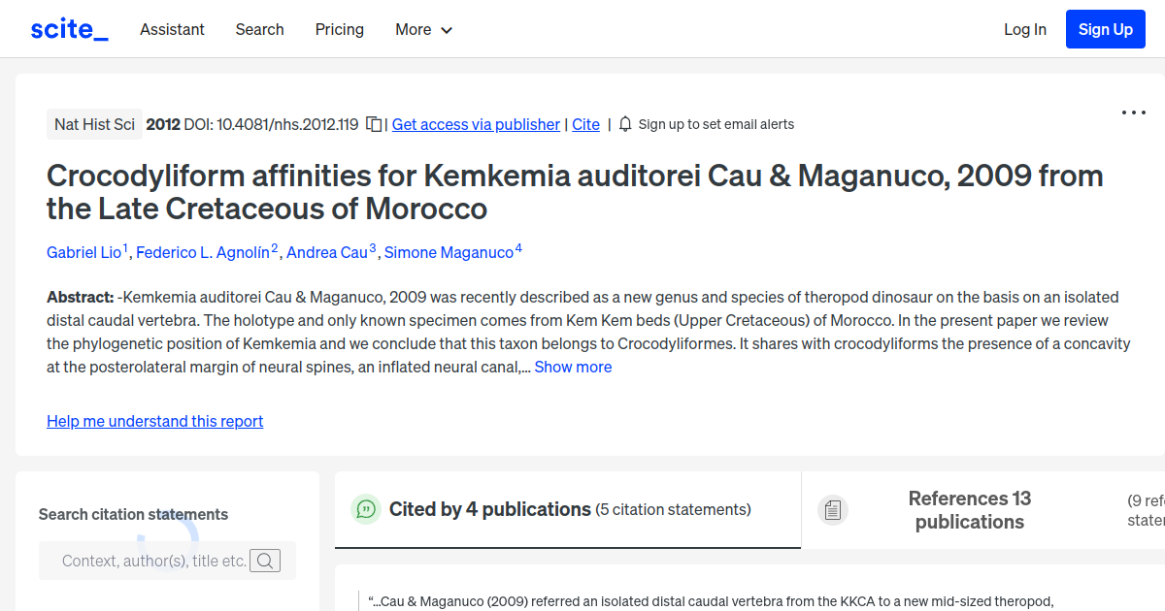Screen dimensions: 1165x611
Task: Go to Search from the top menu
Action: pos(259,29)
